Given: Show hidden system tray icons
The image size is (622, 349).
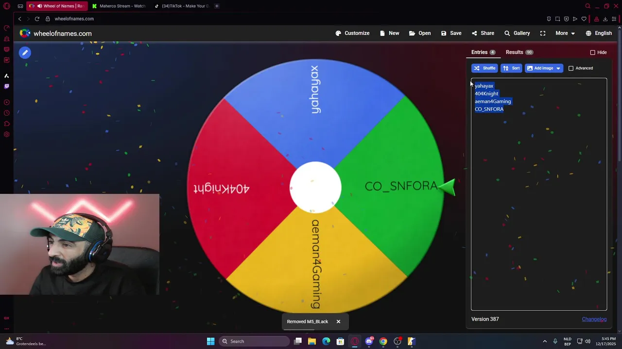Looking at the screenshot, I should tap(545, 341).
